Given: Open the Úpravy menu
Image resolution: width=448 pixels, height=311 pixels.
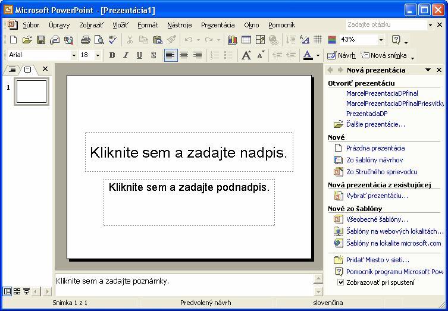Looking at the screenshot, I should [x=59, y=25].
